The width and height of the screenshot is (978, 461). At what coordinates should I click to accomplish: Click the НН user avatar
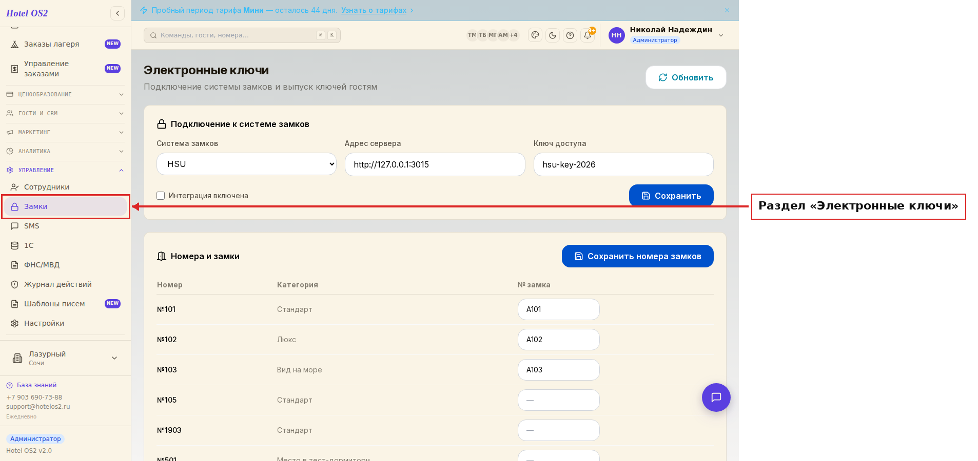[x=617, y=35]
